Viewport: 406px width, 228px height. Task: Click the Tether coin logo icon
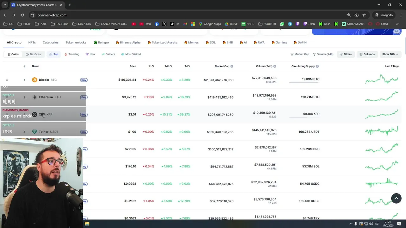tap(35, 132)
